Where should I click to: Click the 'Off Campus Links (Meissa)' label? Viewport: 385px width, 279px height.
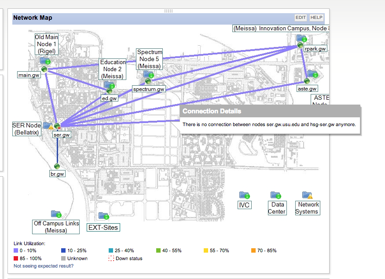[56, 227]
